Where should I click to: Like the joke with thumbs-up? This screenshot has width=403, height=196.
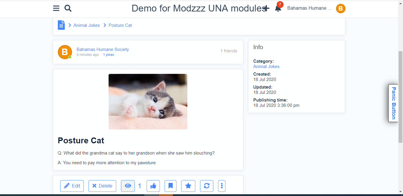click(x=153, y=186)
